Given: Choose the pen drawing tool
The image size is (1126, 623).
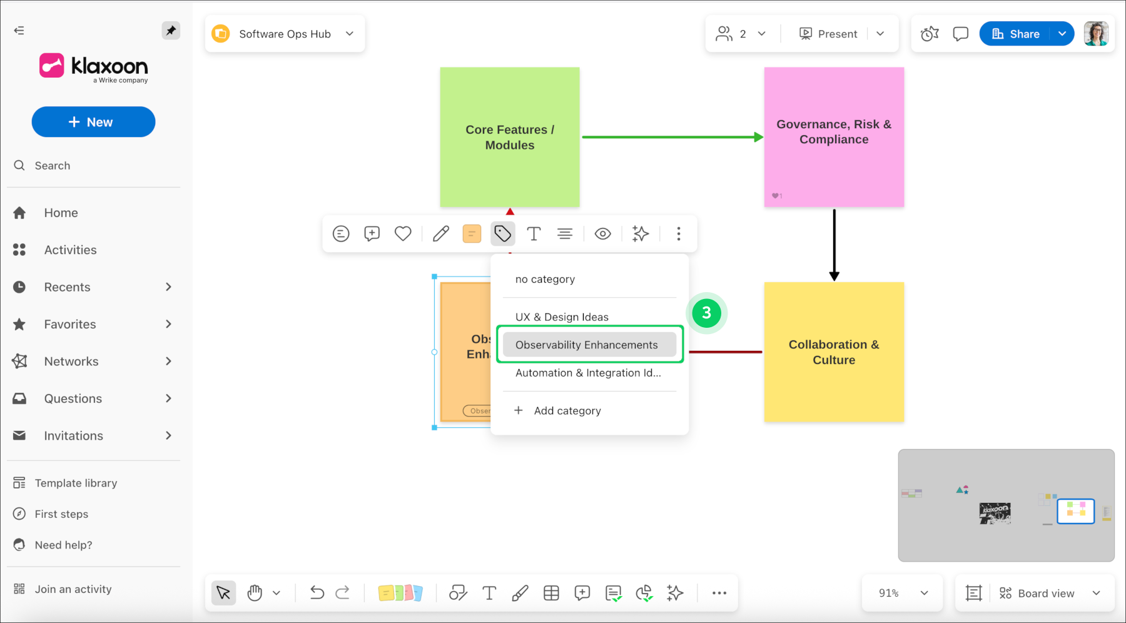Looking at the screenshot, I should coord(520,593).
